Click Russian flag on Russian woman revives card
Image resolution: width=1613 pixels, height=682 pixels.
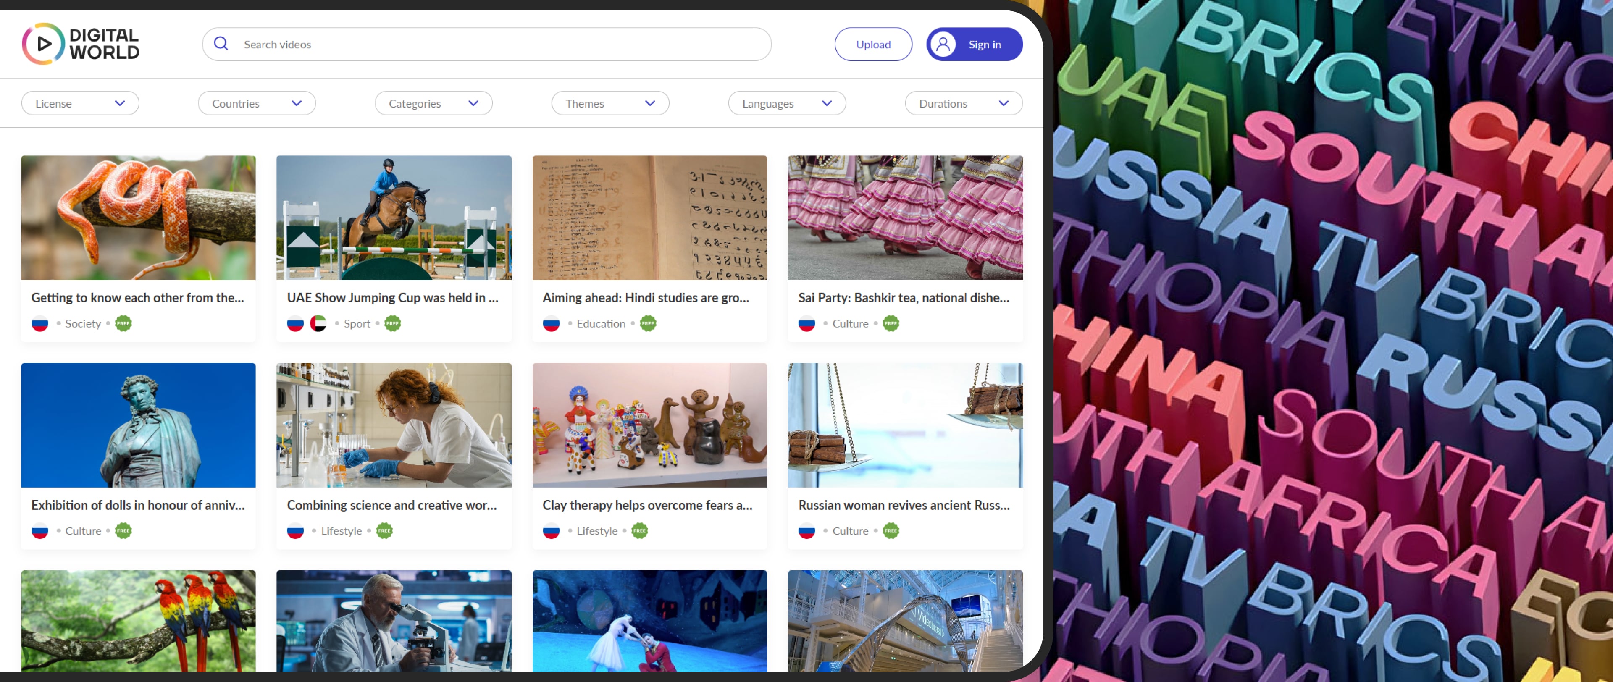(807, 531)
